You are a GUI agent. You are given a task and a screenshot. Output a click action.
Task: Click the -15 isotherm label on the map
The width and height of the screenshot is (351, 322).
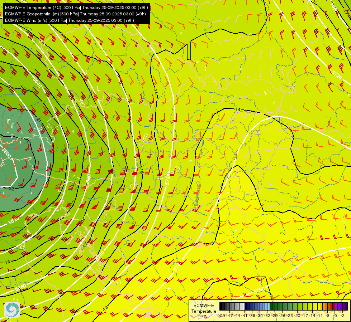coord(156,91)
